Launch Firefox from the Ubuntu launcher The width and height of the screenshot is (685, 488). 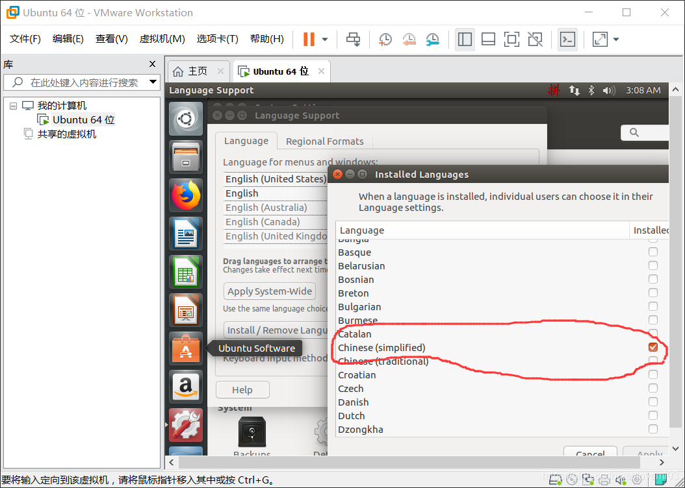[186, 195]
